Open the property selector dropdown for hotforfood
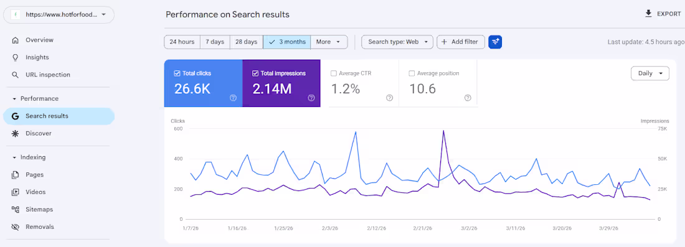Viewport: 685px width, 247px height. tap(59, 14)
